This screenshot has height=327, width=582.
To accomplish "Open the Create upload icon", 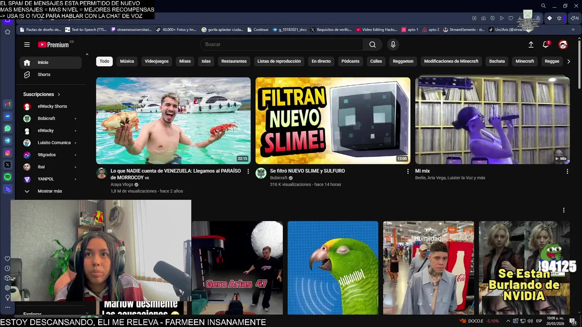I will pyautogui.click(x=531, y=45).
